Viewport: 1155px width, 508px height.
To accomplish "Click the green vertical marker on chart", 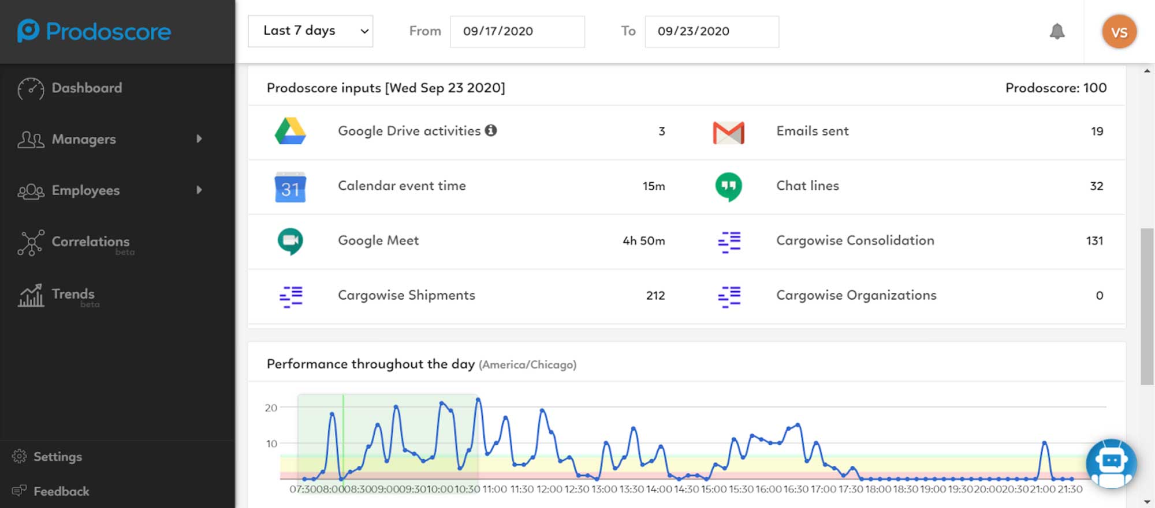I will [x=343, y=436].
